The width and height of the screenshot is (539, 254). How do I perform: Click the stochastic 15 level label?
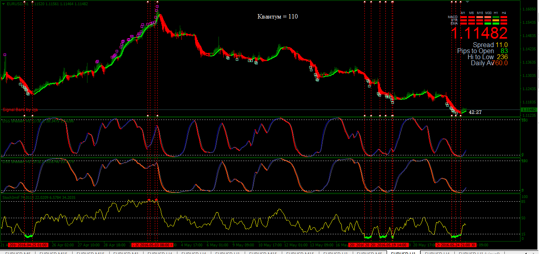[x=523, y=234]
